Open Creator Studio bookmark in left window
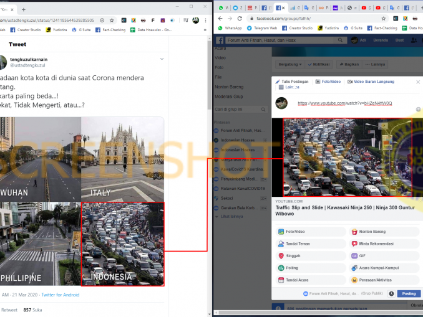Screen dimensions: 423x317 pyautogui.click(x=26, y=30)
